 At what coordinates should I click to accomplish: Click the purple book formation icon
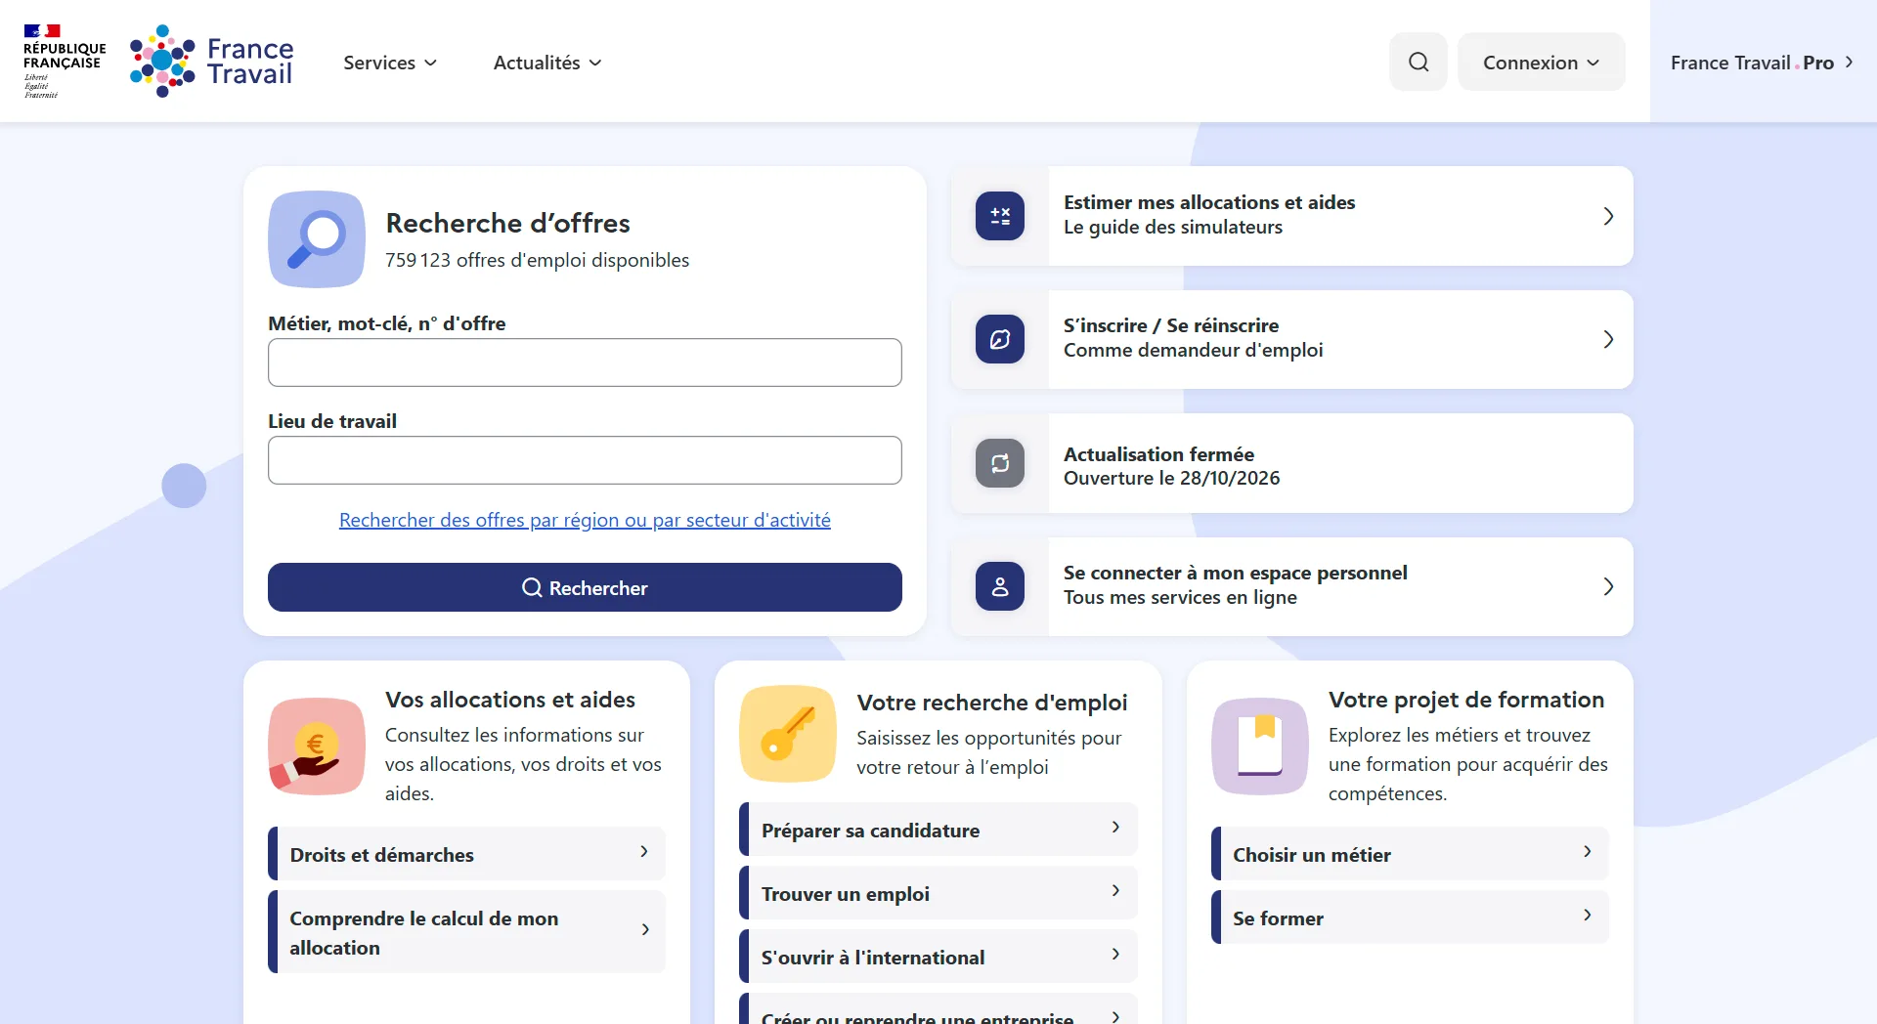click(x=1260, y=746)
